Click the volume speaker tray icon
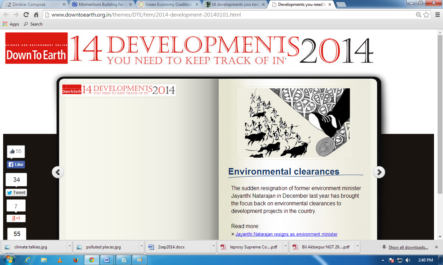The height and width of the screenshot is (265, 443). 408,260
